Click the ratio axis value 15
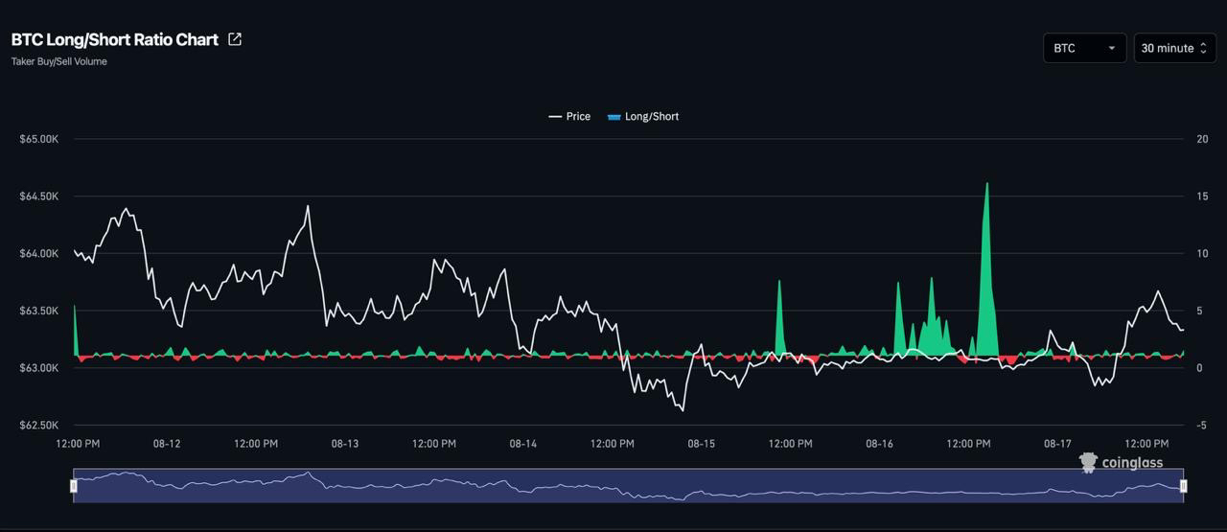The image size is (1227, 532). (x=1202, y=197)
